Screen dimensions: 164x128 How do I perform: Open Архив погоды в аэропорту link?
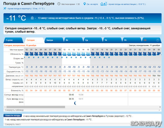click(x=26, y=9)
